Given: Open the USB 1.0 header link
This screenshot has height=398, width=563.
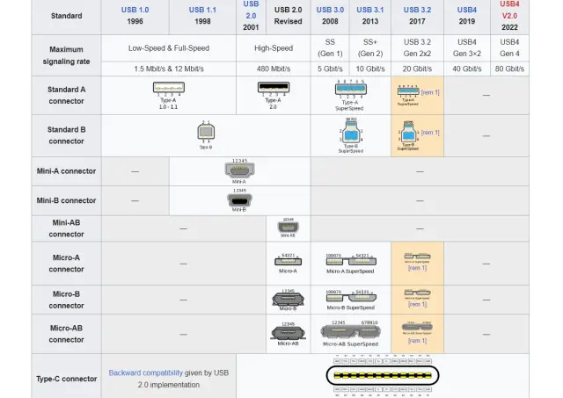Looking at the screenshot, I should (135, 10).
